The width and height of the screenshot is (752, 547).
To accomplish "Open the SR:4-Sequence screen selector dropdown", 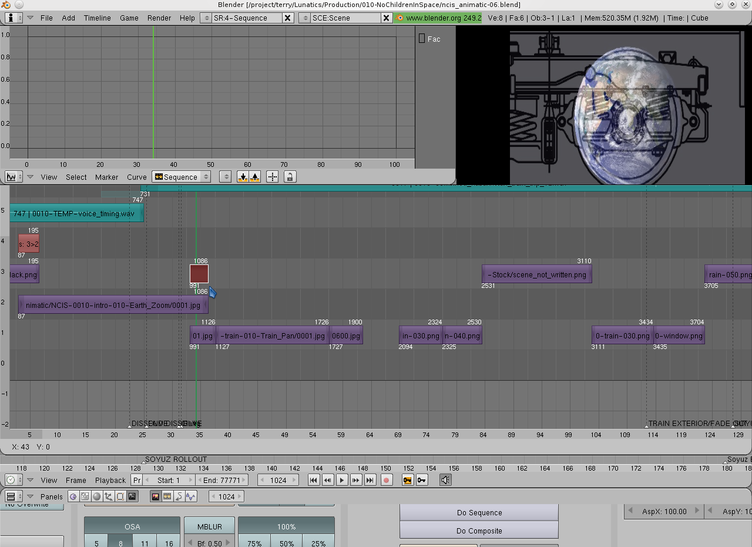I will (206, 18).
